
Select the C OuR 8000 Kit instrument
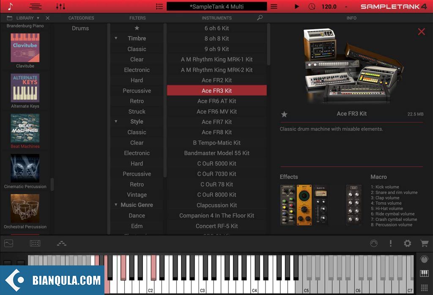217,195
